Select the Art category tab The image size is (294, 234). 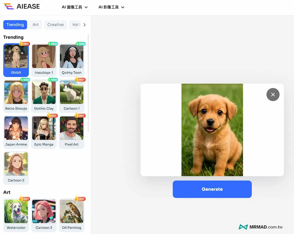36,25
